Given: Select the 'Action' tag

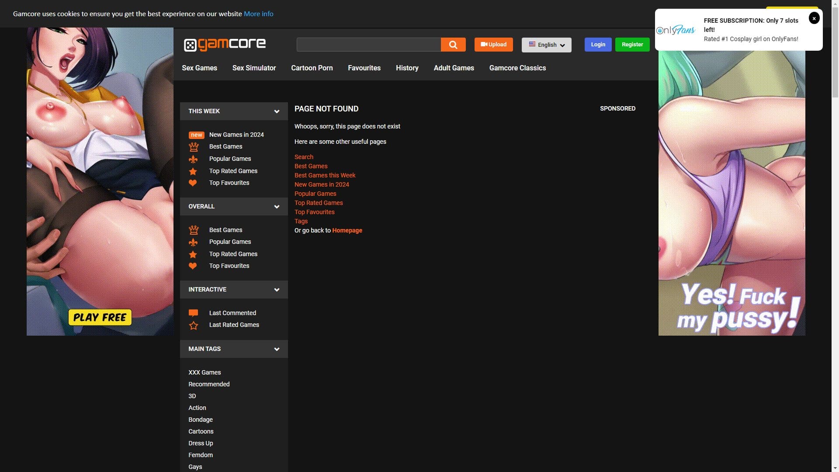Looking at the screenshot, I should coord(197,408).
